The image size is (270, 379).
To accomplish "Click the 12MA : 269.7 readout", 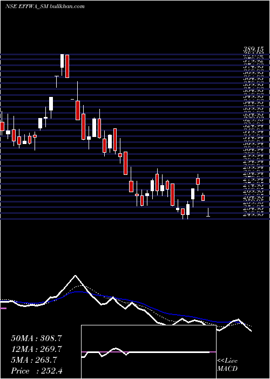I will click(36, 349).
